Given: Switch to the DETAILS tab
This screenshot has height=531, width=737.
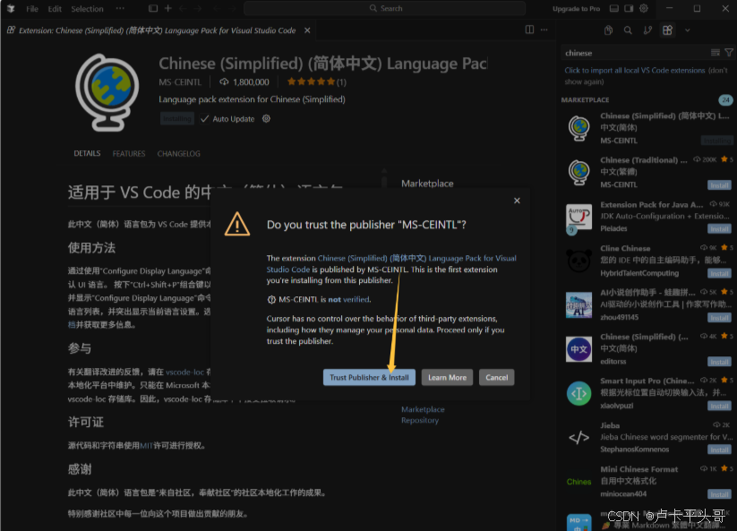Looking at the screenshot, I should pos(87,154).
